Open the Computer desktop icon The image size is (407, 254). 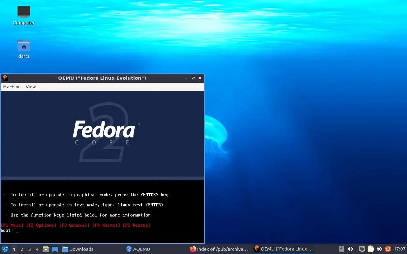(x=24, y=15)
